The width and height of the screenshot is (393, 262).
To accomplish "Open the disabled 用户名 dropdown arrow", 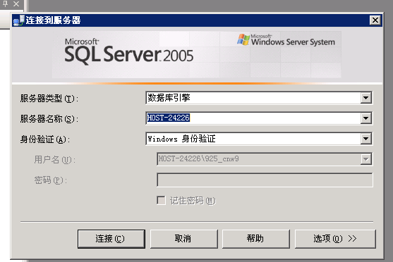I will (366, 159).
